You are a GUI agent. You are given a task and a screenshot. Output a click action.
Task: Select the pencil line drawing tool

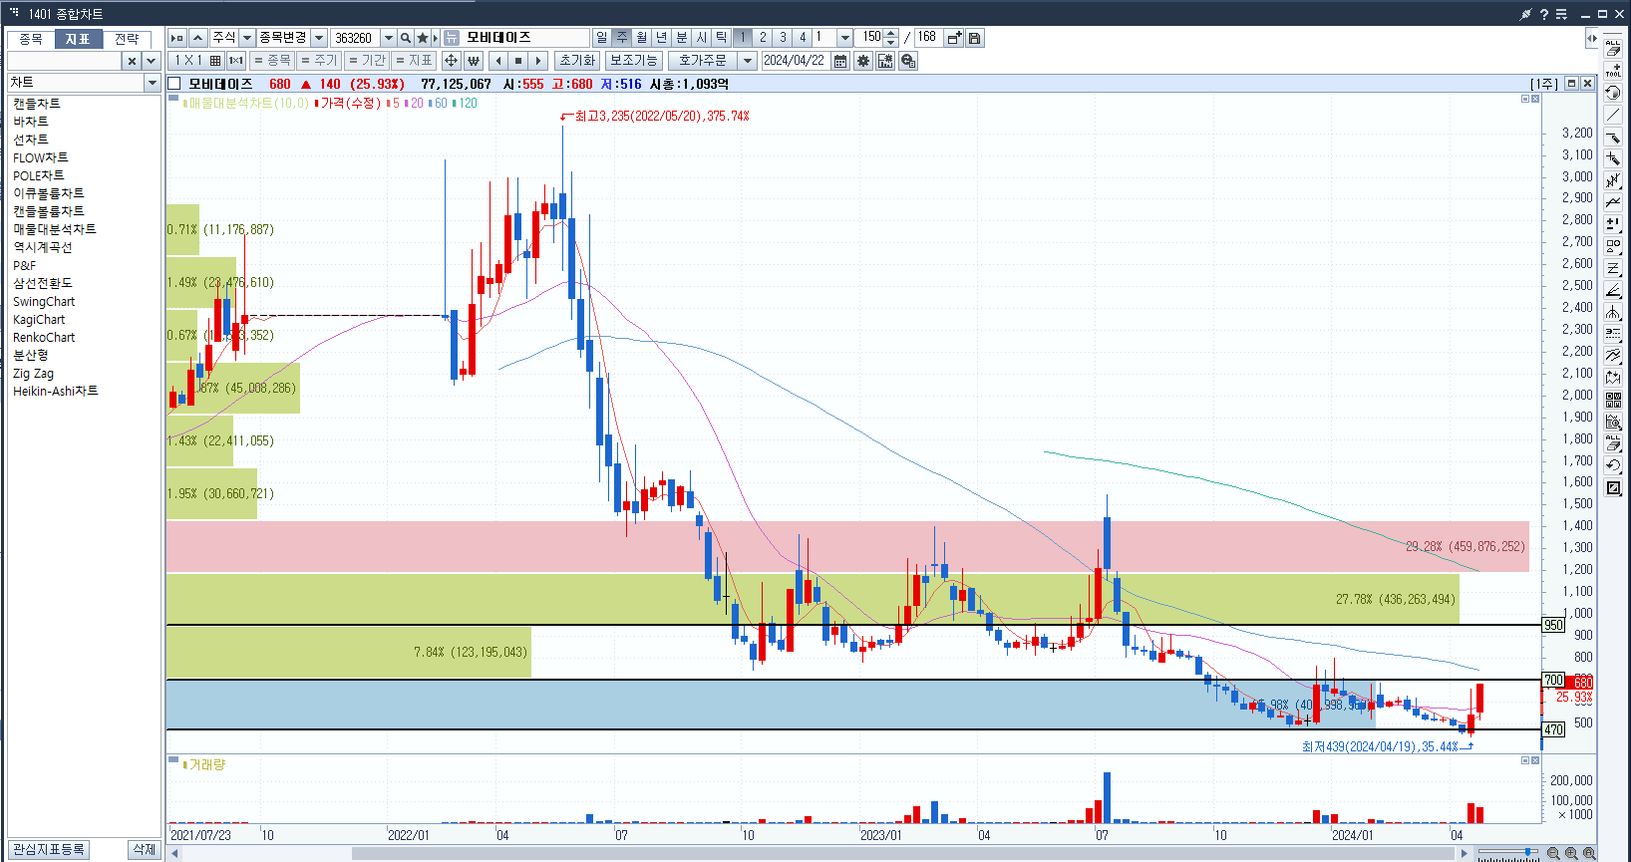(x=1613, y=137)
